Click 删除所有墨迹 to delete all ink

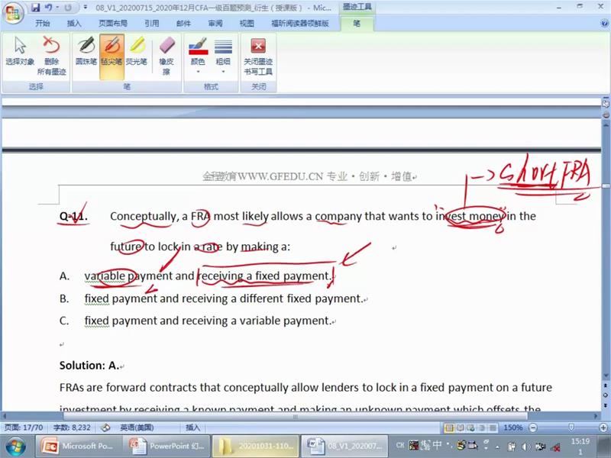point(51,54)
